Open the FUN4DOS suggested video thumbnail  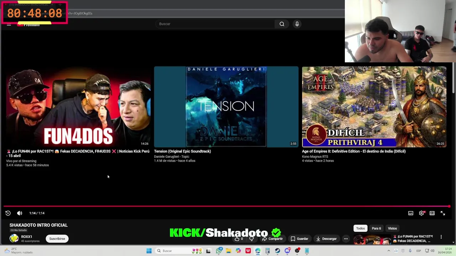click(x=78, y=107)
